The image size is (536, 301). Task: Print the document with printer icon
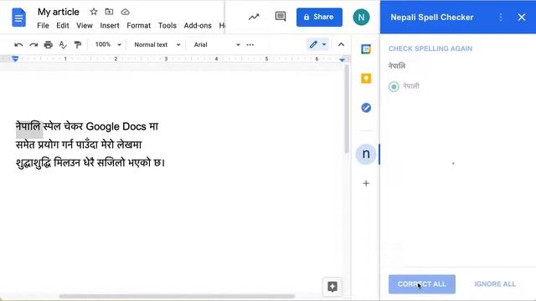pos(49,44)
